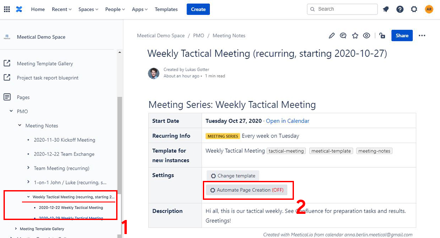Open the Spaces dropdown menu
The width and height of the screenshot is (440, 238).
88,9
